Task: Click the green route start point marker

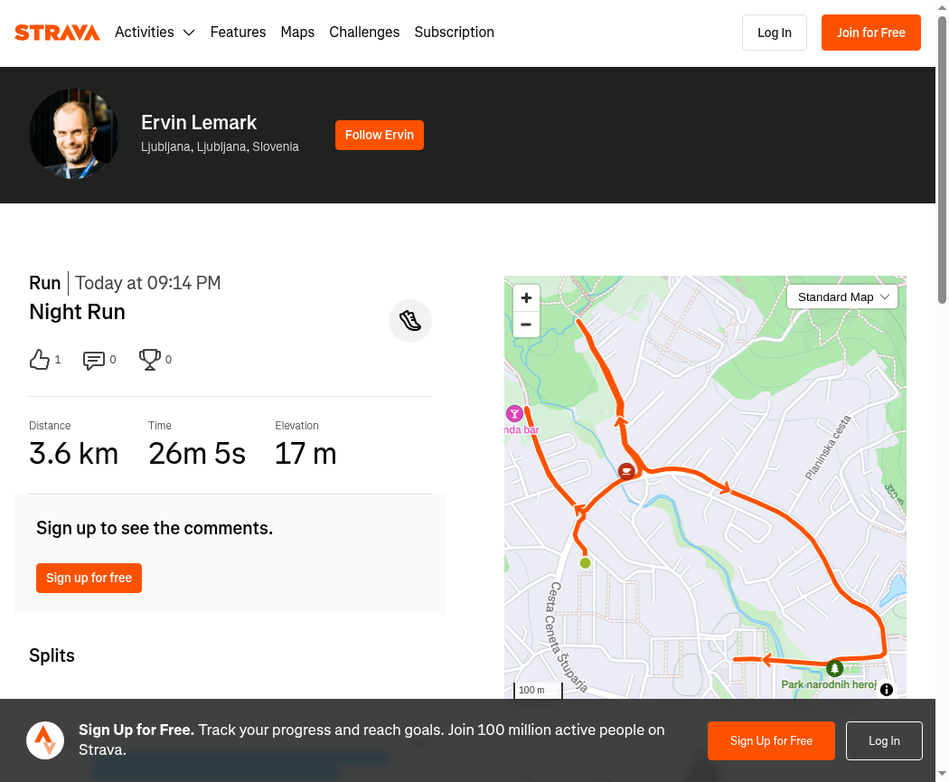Action: click(586, 563)
